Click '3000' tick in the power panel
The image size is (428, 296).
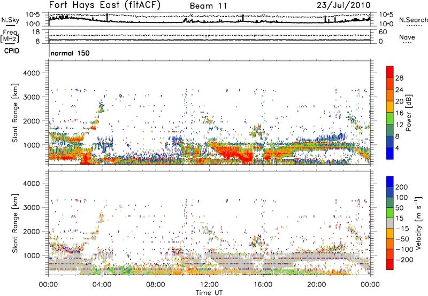click(31, 97)
